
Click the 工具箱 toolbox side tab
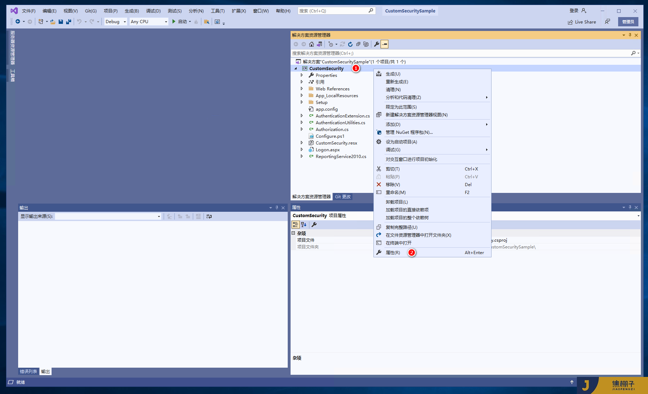tap(12, 75)
